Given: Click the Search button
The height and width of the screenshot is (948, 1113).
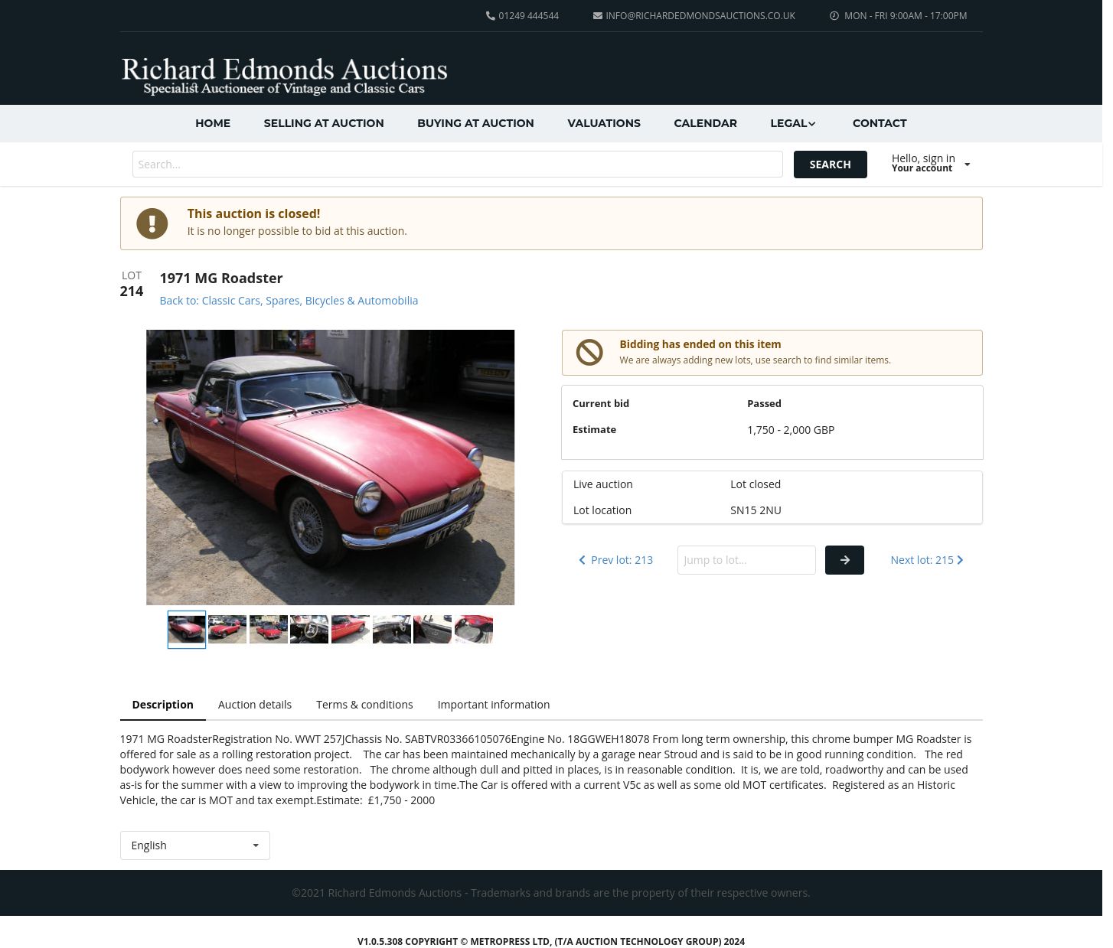Looking at the screenshot, I should (x=831, y=165).
